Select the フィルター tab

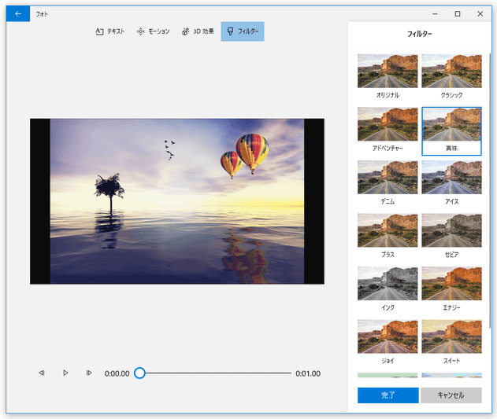242,31
